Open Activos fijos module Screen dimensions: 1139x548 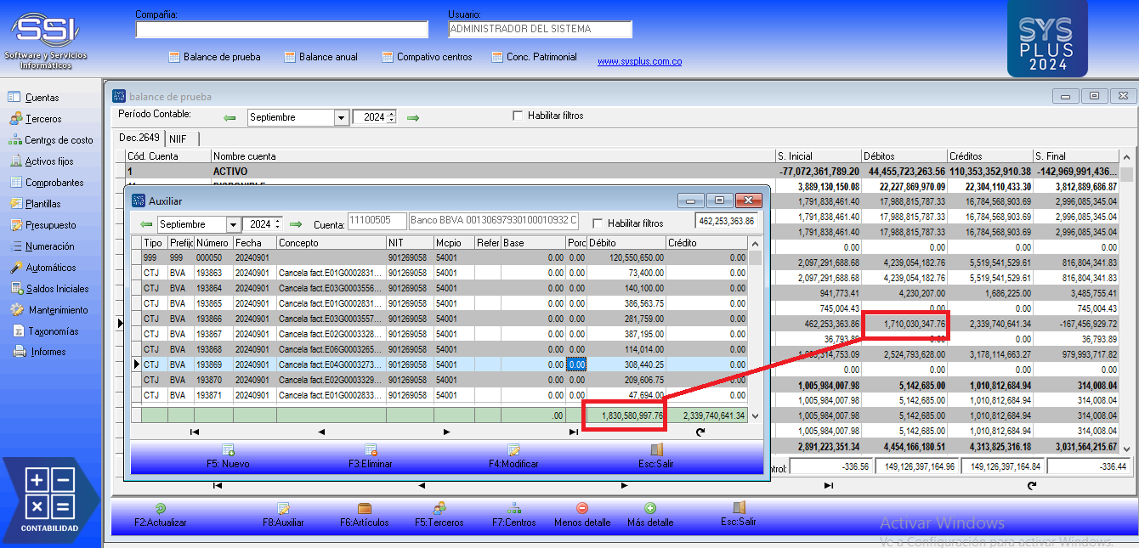[x=49, y=161]
